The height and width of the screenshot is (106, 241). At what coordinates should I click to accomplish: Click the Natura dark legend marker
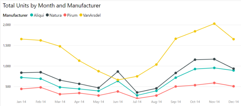tap(47, 15)
